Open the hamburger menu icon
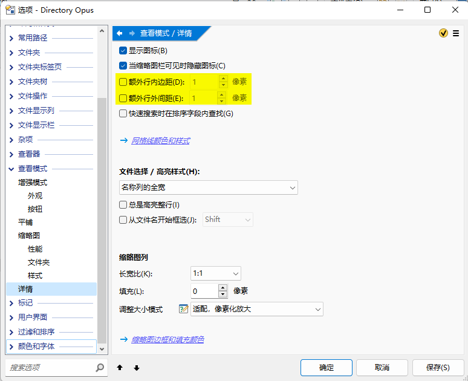 point(456,33)
